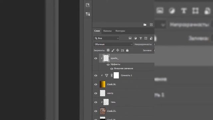Click the Непрозрачность label in the Layers panel
The height and width of the screenshot is (120, 213).
(x=143, y=44)
